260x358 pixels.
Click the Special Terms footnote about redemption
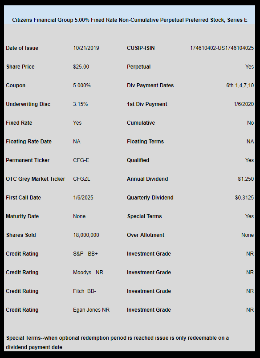[x=118, y=342]
